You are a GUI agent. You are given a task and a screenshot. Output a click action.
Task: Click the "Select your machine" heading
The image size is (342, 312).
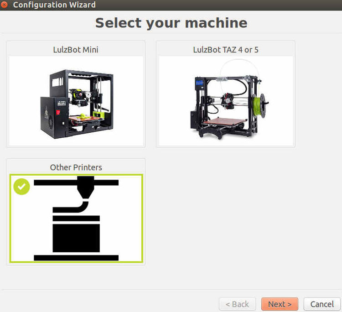point(171,23)
